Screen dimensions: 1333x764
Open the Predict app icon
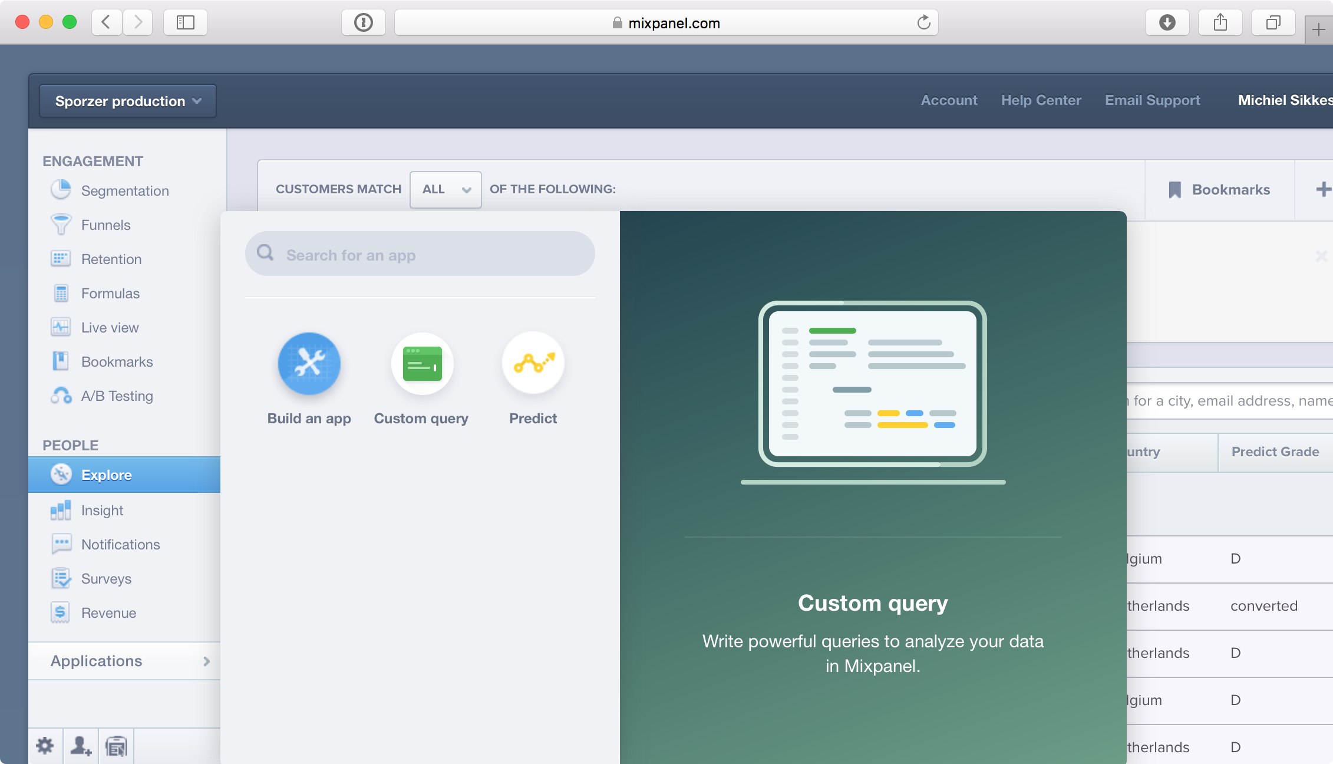[x=533, y=364]
